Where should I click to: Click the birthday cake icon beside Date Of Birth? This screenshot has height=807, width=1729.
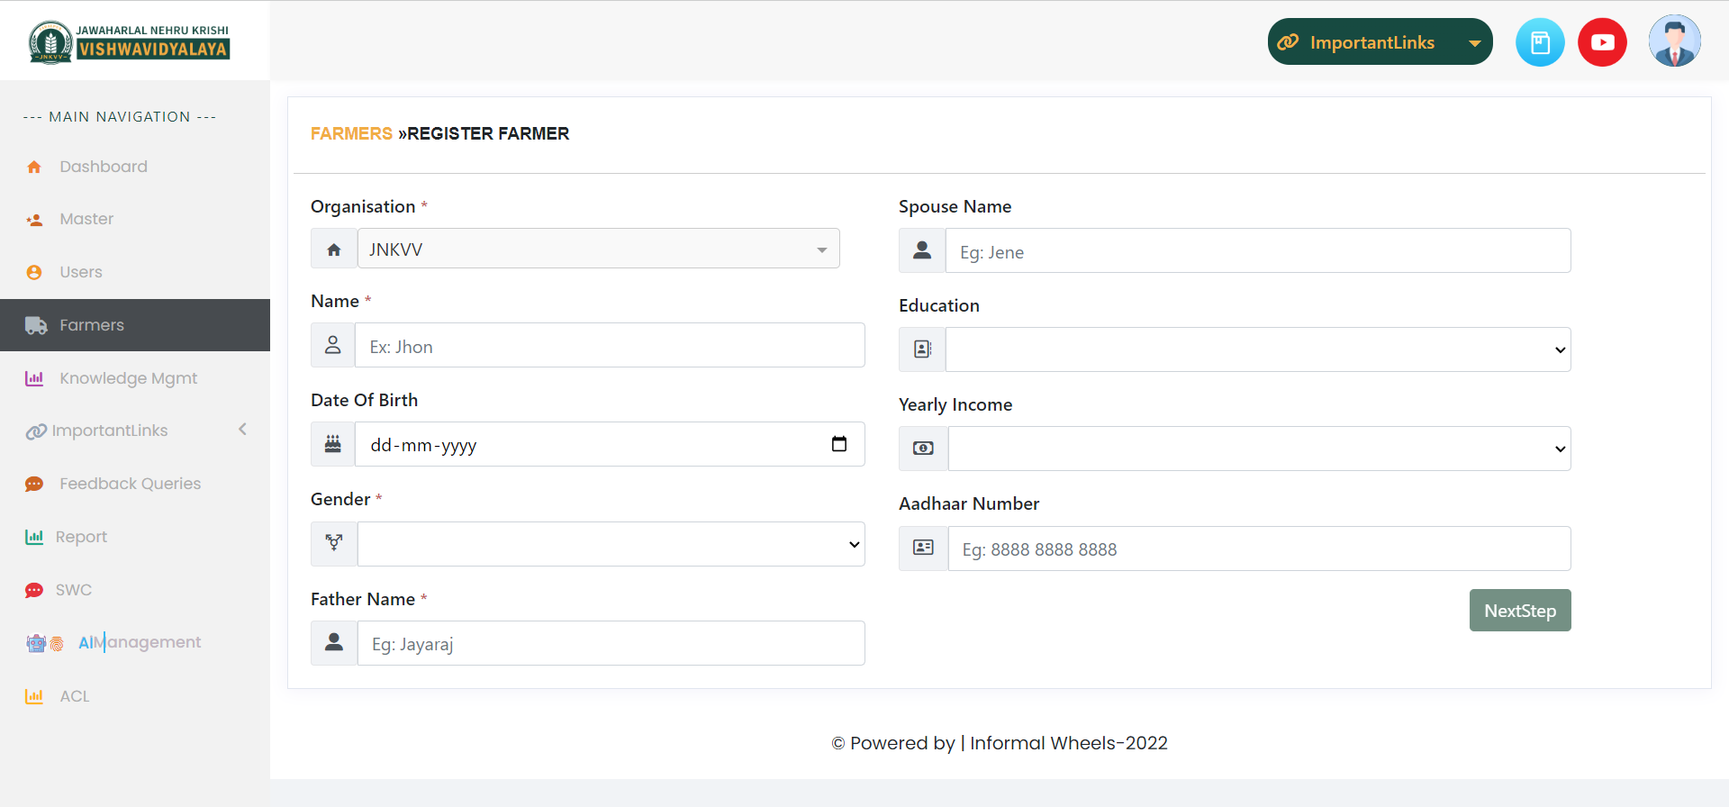click(333, 444)
